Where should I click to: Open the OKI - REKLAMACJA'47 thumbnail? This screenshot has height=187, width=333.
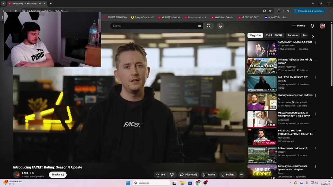[262, 84]
